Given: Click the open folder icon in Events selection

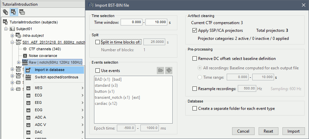Looking at the screenshot, I should tap(161, 70).
